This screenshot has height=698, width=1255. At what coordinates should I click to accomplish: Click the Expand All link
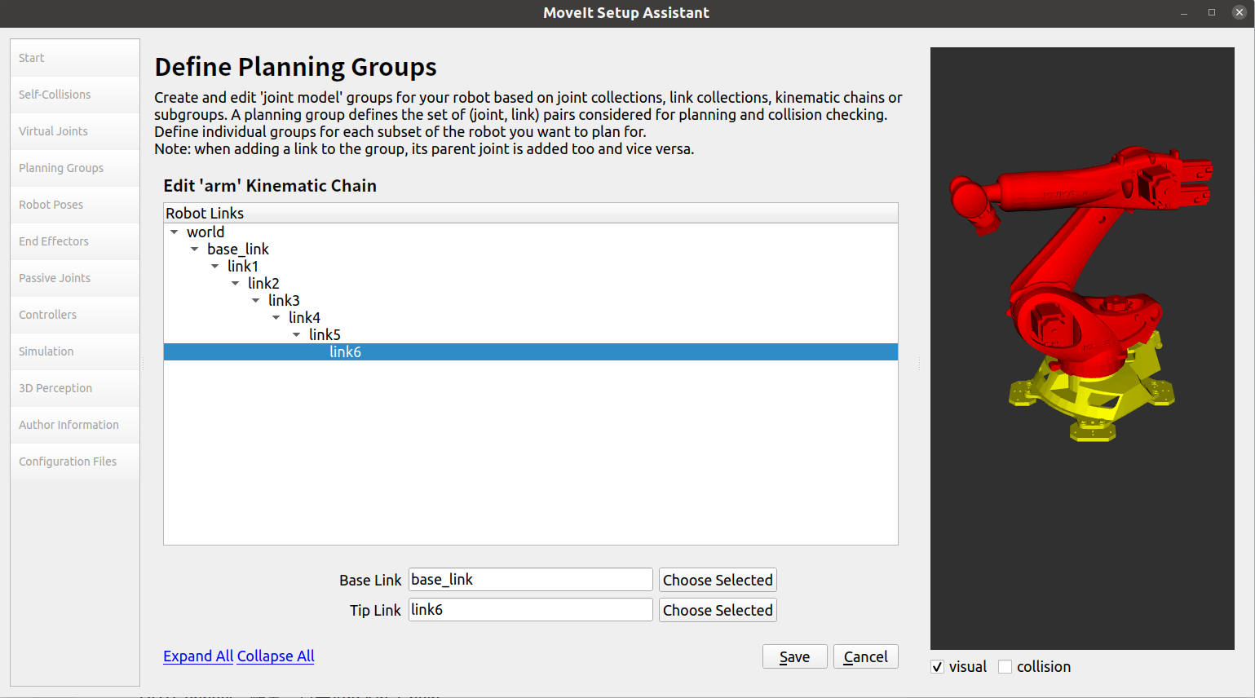pos(198,656)
